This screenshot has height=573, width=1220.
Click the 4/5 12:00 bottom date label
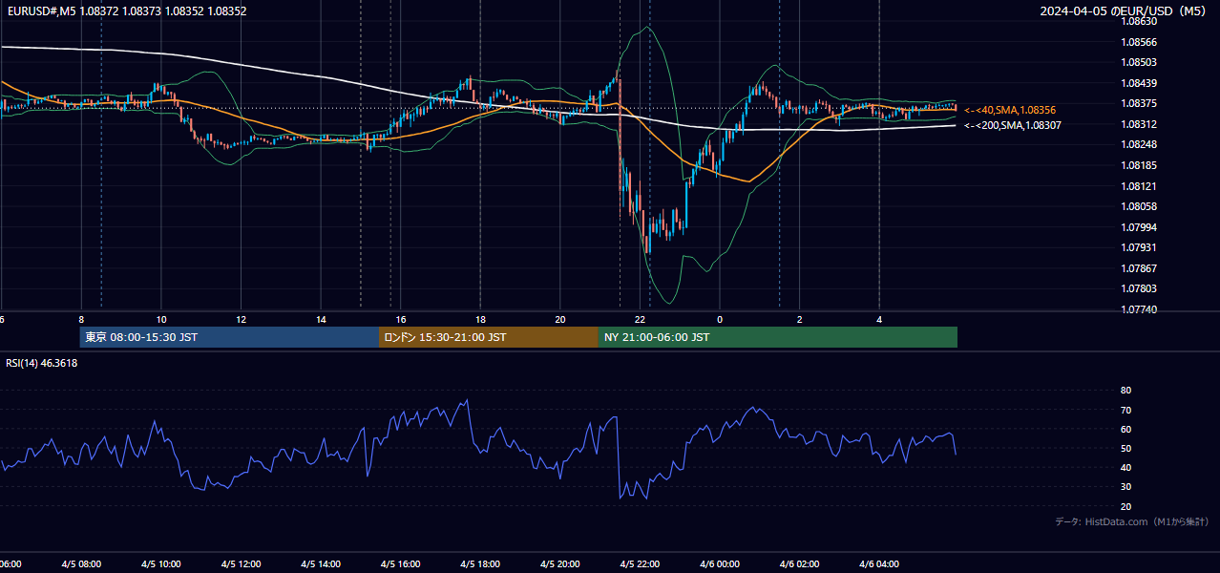coord(241,564)
